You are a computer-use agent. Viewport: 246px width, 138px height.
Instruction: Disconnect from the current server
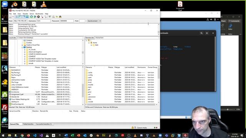42,17
